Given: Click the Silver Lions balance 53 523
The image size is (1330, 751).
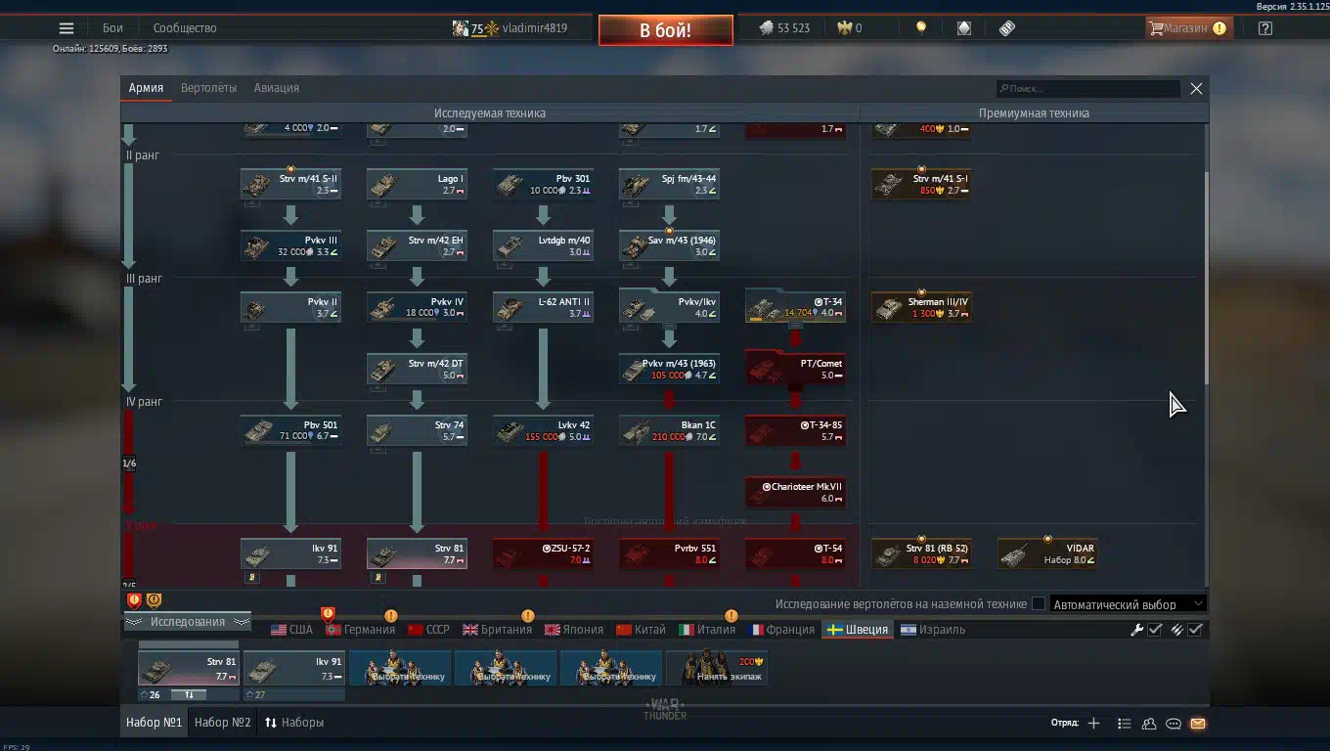Looking at the screenshot, I should point(784,28).
